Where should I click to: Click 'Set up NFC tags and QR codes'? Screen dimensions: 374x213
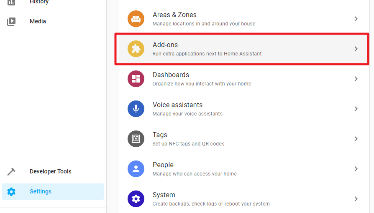(188, 143)
